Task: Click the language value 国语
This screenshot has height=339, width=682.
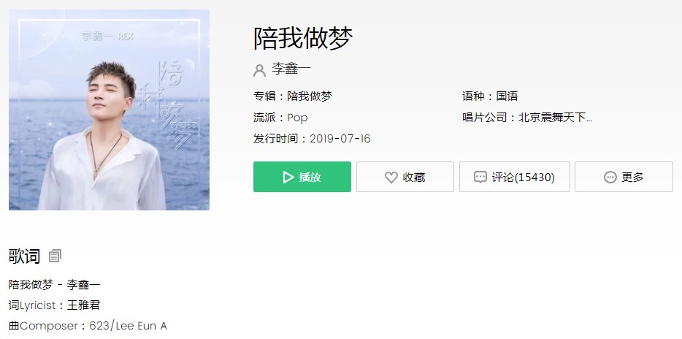Action: (507, 96)
